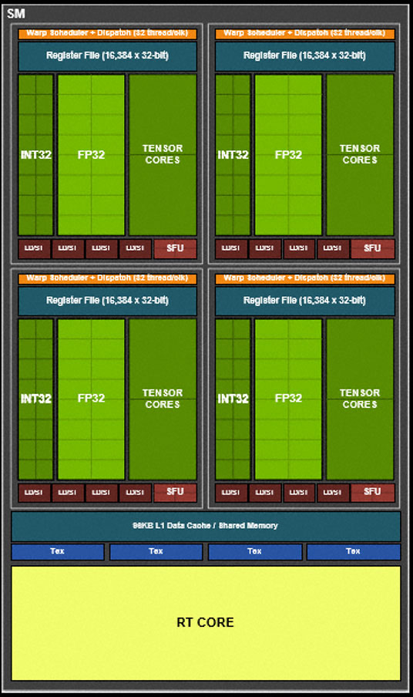Viewport: 413px width, 697px height.
Task: Select the second Tex unit in the blue row
Action: tap(156, 551)
